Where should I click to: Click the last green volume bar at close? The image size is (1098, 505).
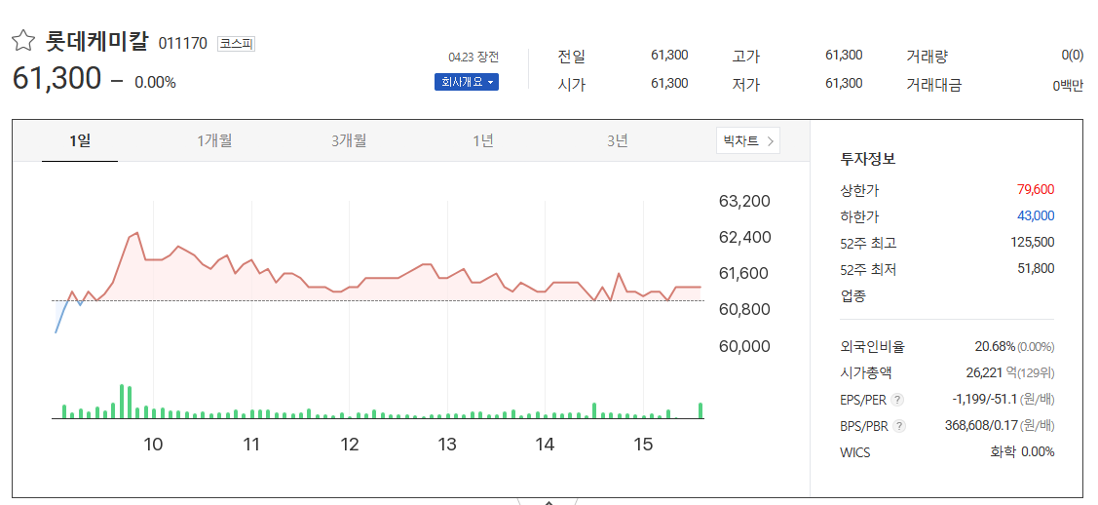pos(700,411)
